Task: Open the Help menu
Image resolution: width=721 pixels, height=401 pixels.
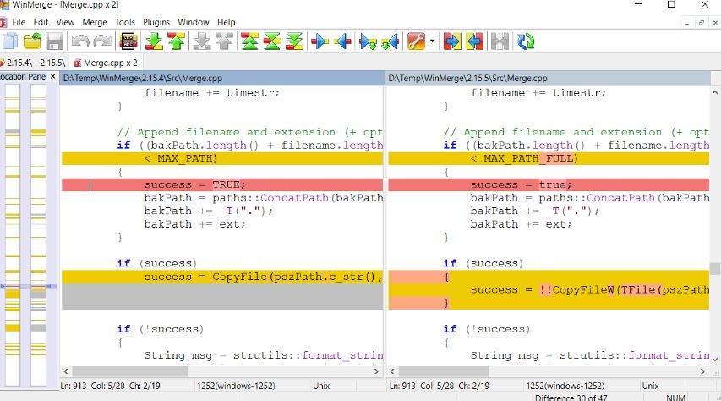Action: [x=227, y=22]
